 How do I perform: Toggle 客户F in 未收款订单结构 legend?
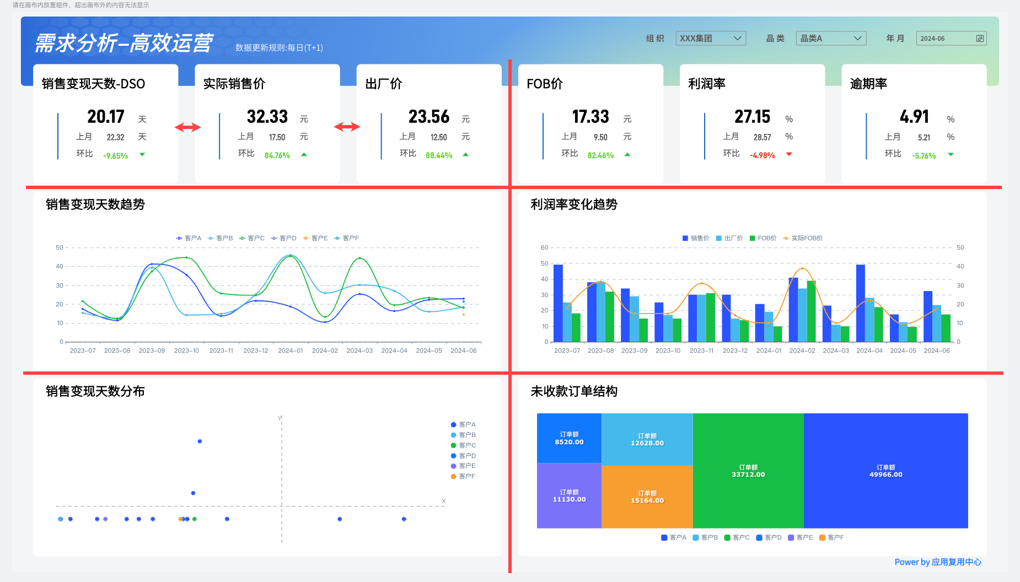(x=831, y=537)
